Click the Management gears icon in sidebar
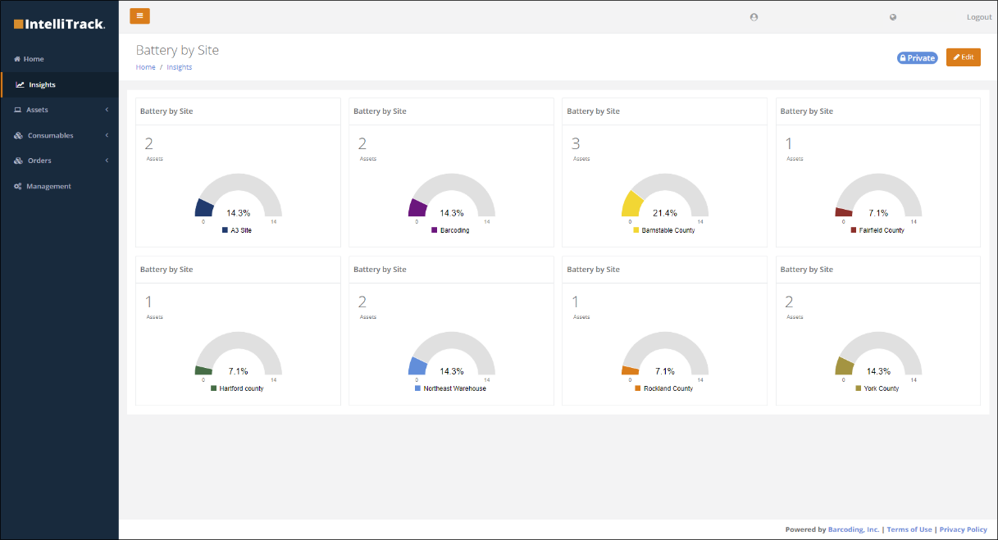The image size is (998, 540). 18,186
